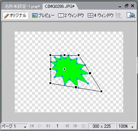Step to the previous frame
Viewport: 138px width, 131px height.
(67, 126)
